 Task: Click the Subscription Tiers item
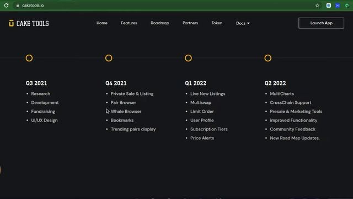coord(209,129)
